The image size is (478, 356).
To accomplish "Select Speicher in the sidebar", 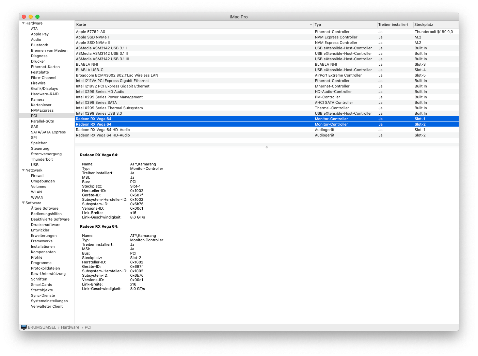I will pyautogui.click(x=39, y=143).
